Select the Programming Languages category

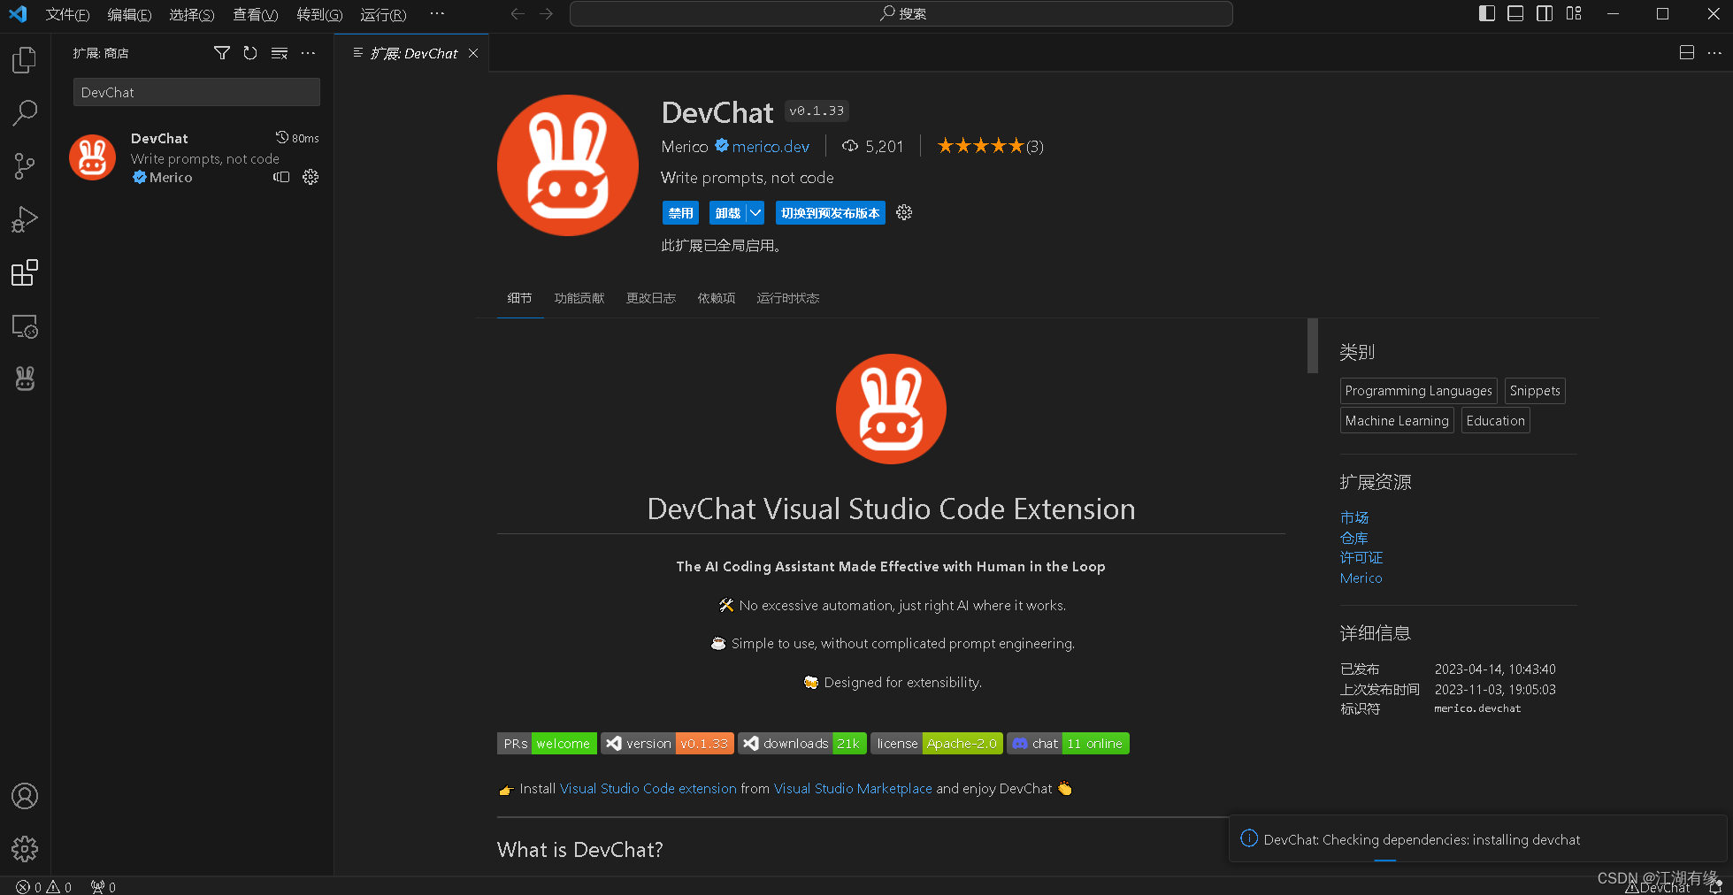(1419, 391)
